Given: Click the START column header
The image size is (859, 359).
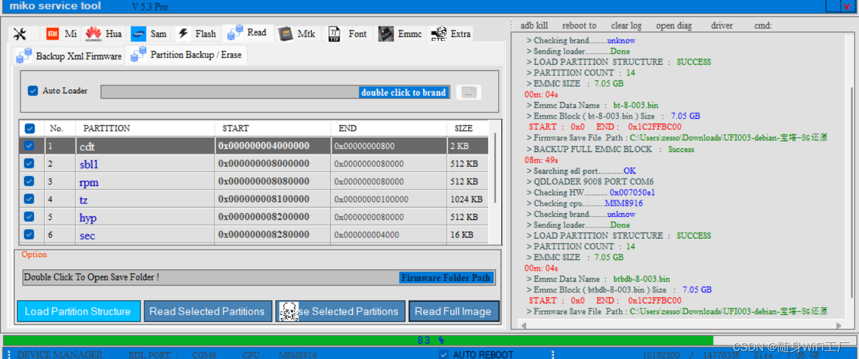Looking at the screenshot, I should tap(273, 129).
